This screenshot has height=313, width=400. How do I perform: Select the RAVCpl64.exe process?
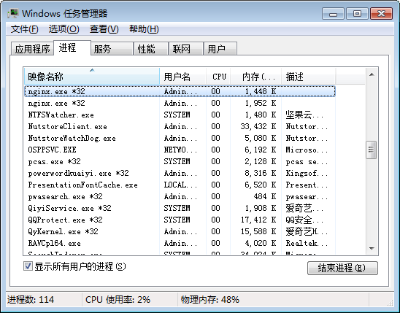click(x=180, y=243)
